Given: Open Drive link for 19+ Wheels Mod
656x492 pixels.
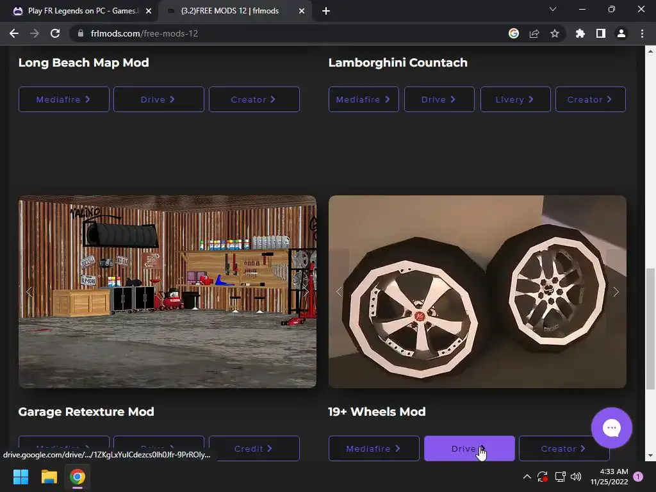Looking at the screenshot, I should point(470,448).
